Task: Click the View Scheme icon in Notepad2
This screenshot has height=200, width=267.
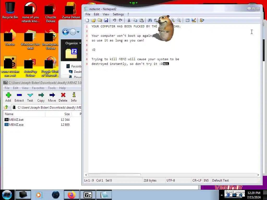Action: 187,20
